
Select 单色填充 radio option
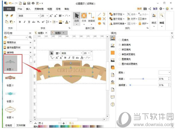coord(120,45)
